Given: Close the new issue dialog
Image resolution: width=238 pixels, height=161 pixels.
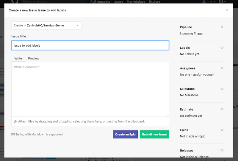Looking at the screenshot, I should click(x=227, y=10).
